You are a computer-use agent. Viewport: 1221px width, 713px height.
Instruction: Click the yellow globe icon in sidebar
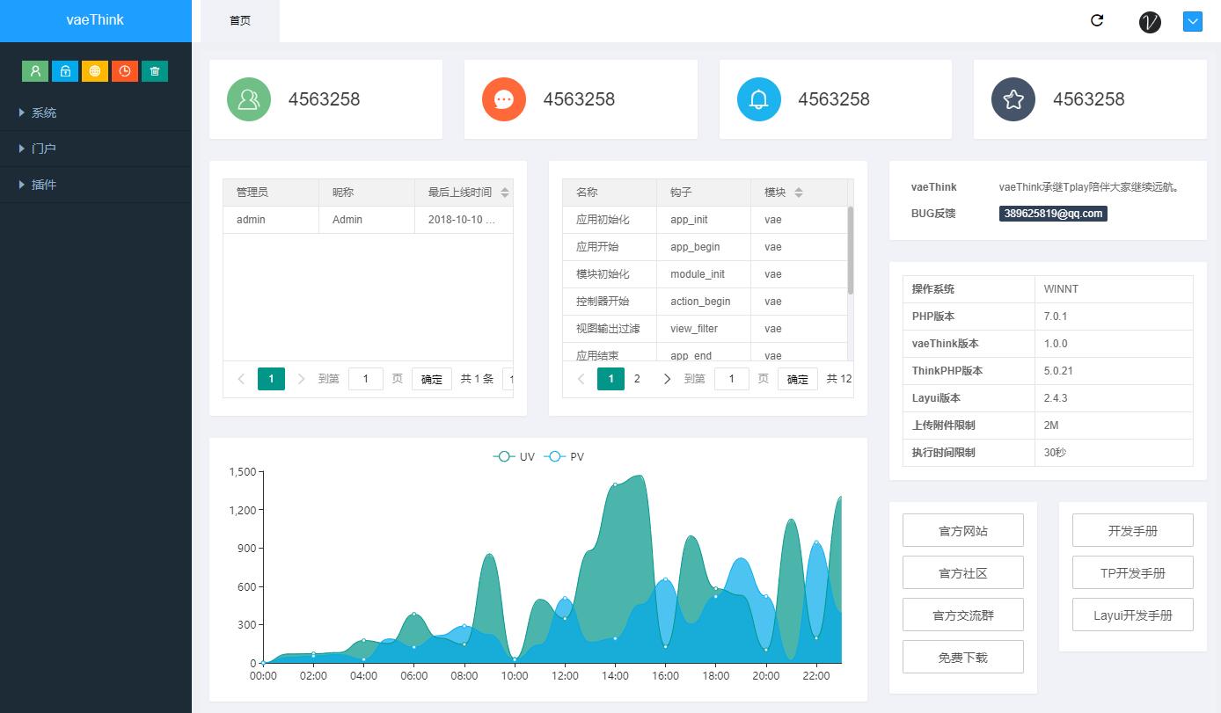pyautogui.click(x=95, y=71)
